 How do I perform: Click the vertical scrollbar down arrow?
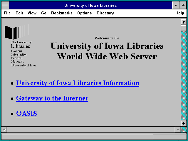184,123
